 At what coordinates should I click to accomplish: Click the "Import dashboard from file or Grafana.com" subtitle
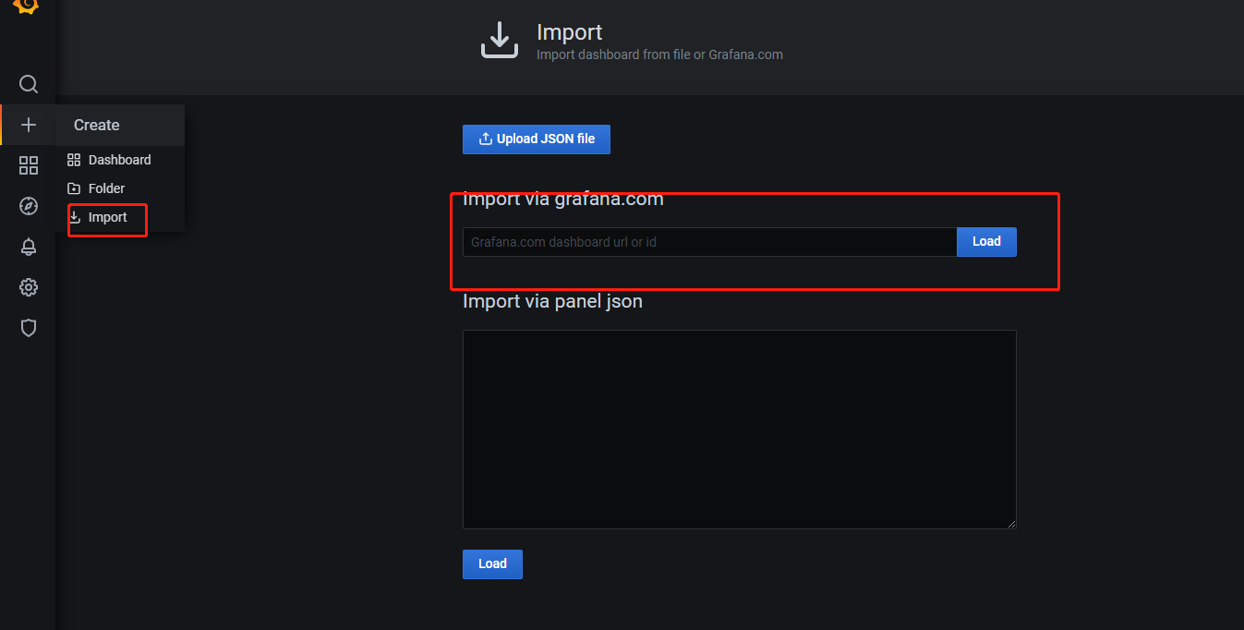click(x=659, y=55)
